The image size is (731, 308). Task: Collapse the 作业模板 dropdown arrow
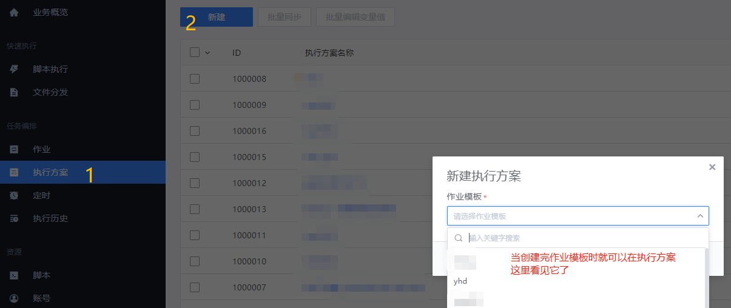[x=700, y=216]
